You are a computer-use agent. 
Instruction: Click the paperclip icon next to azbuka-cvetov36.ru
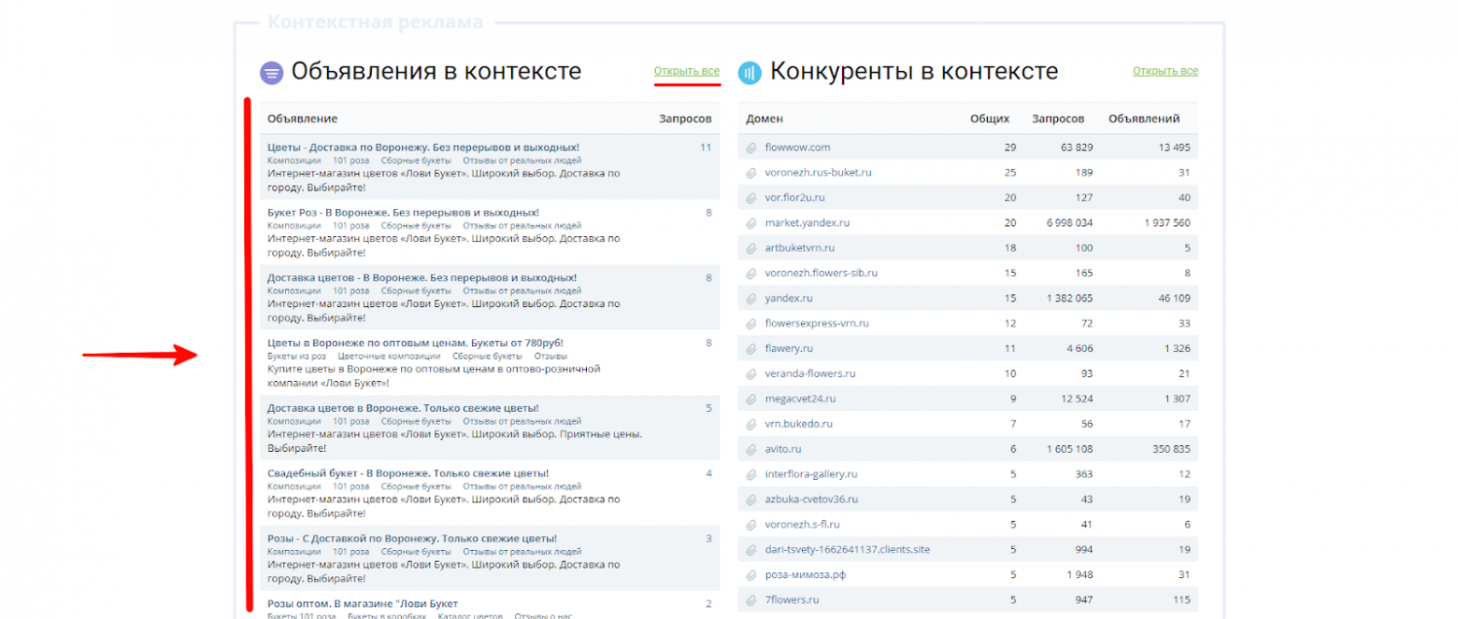750,499
